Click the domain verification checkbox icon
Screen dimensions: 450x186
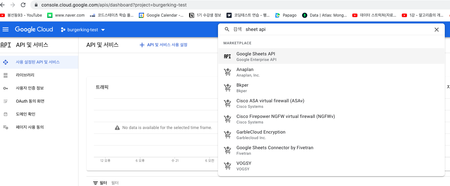tap(6, 114)
